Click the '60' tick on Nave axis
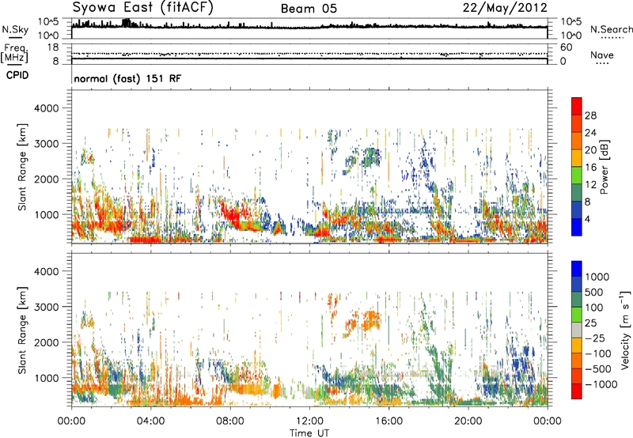Viewport: 633px width, 438px height. tap(566, 47)
